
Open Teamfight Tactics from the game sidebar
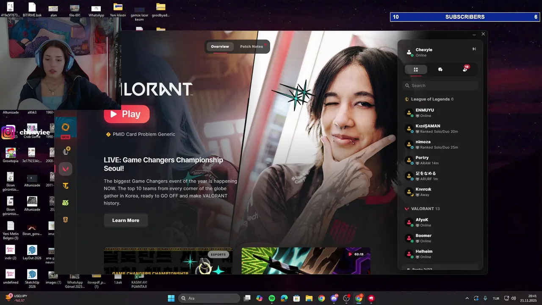65,186
